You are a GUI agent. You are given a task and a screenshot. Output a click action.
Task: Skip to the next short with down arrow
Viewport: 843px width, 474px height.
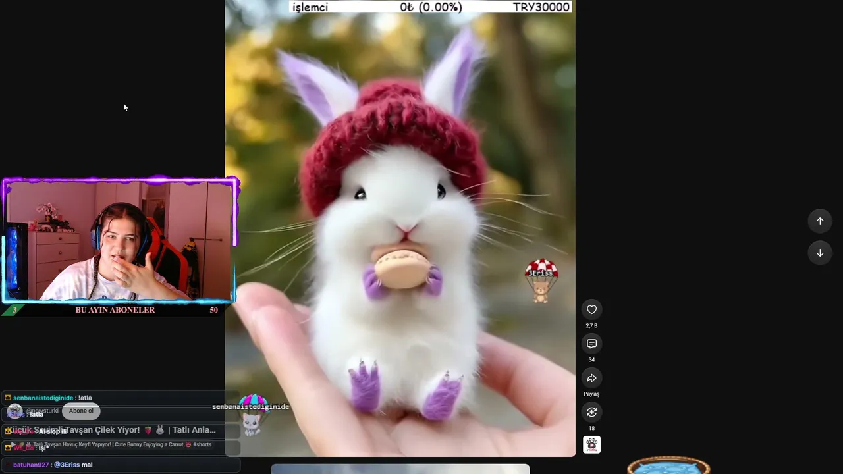point(820,253)
